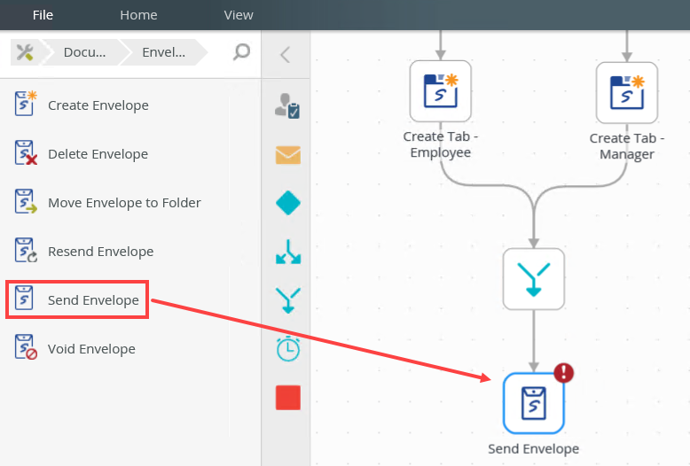690x466 pixels.
Task: Open the red error badge on Send Envelope
Action: coord(564,373)
